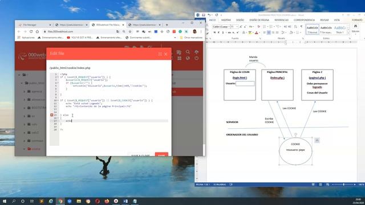365x205 pixels.
Task: Apply text highlight color in Word
Action: 250,32
